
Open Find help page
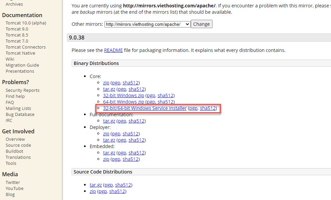(15, 96)
